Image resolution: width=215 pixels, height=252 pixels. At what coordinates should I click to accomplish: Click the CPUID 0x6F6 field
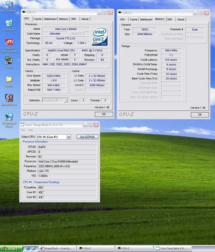[67, 147]
